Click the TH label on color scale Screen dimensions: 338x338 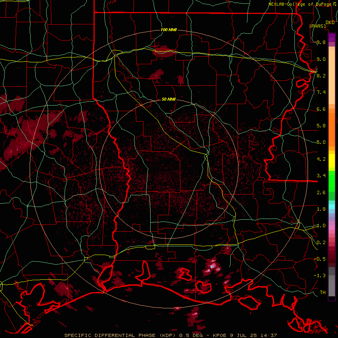[323, 292]
